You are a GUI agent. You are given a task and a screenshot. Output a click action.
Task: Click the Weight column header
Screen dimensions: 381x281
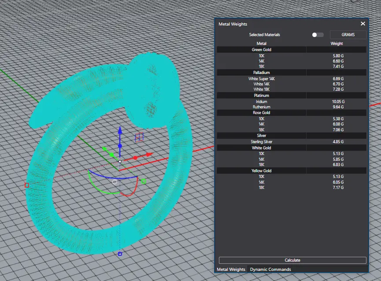(x=337, y=44)
